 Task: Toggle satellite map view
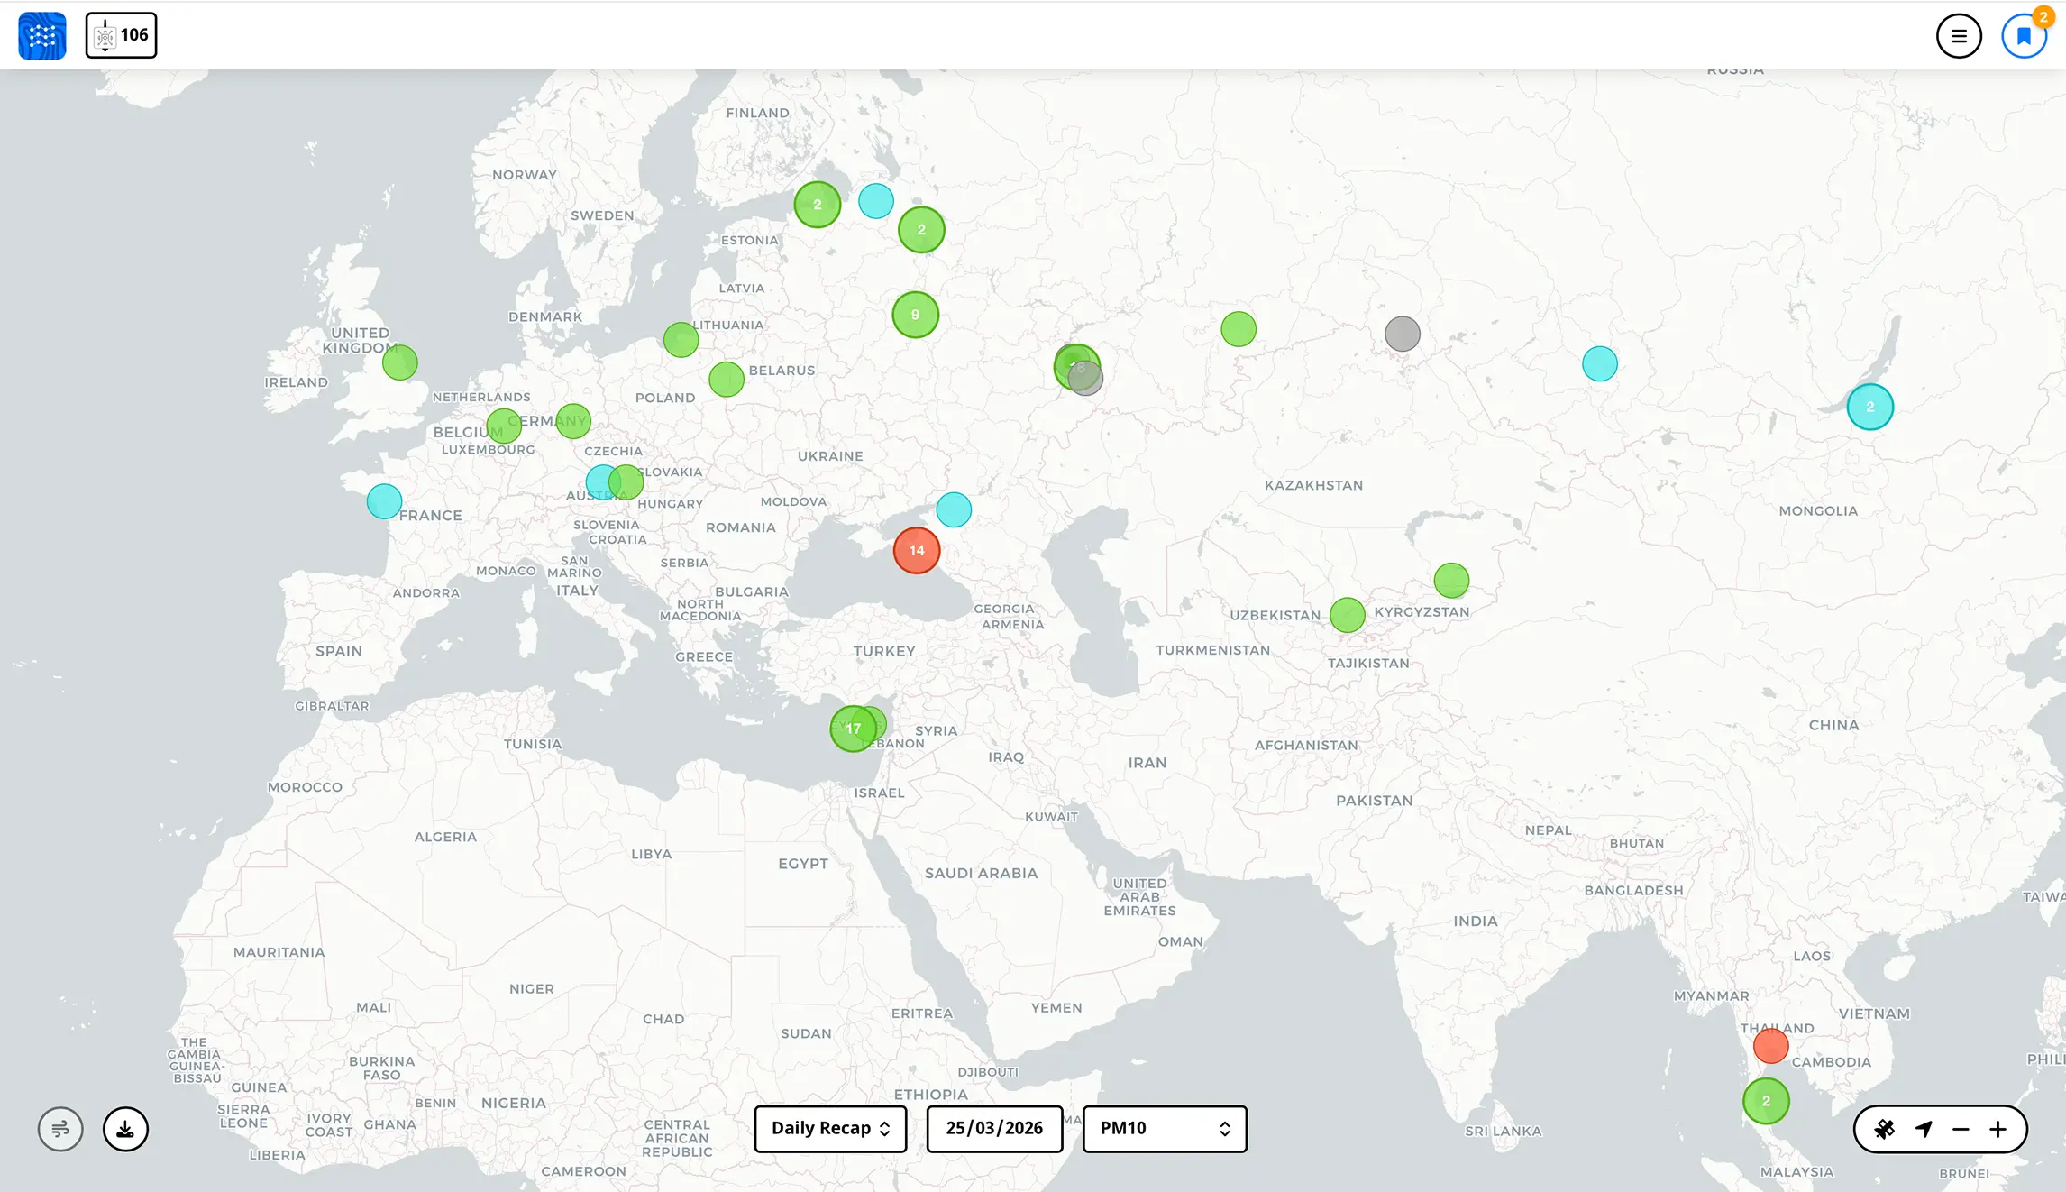[x=1885, y=1129]
